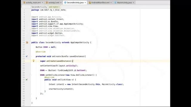Image resolution: width=191 pixels, height=107 pixels.
Task: Click the 'DOWN.setOnClickListener' line
Action: tap(68, 75)
